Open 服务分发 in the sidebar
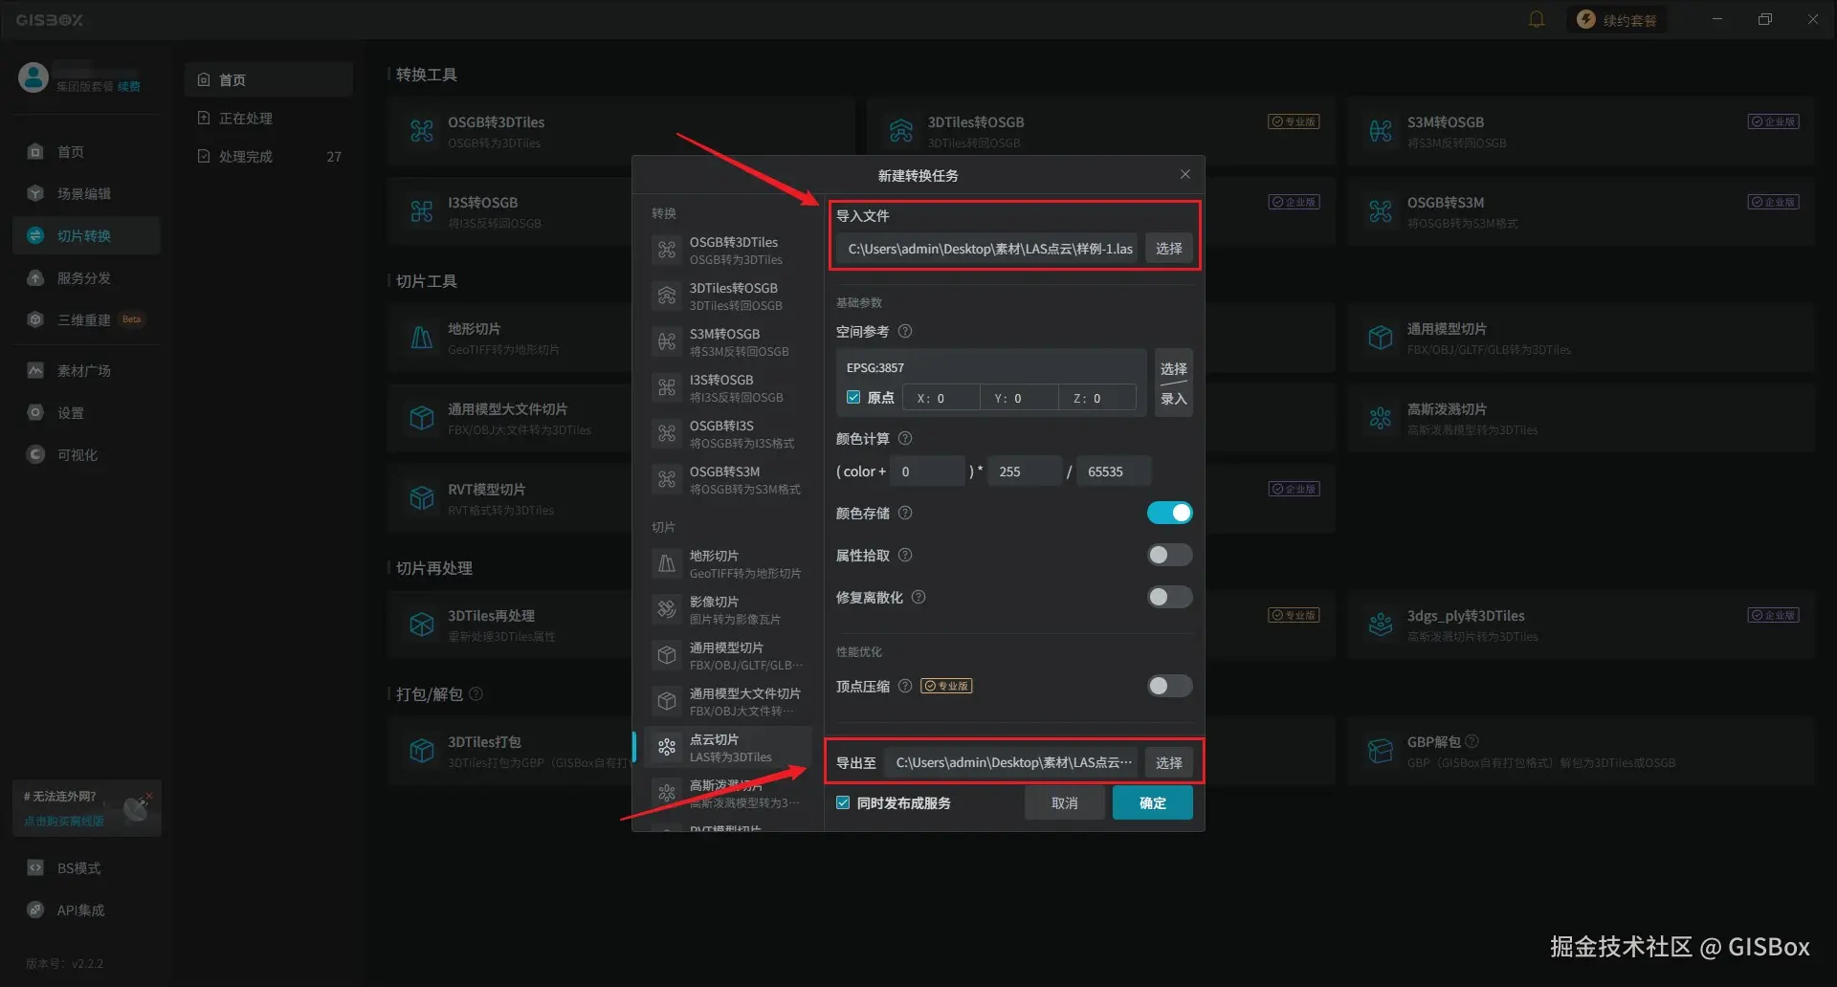The image size is (1837, 987). [86, 277]
